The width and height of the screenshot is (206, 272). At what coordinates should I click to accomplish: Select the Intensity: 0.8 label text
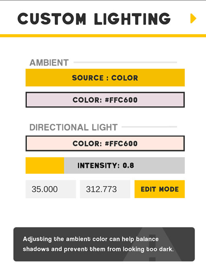(x=106, y=166)
